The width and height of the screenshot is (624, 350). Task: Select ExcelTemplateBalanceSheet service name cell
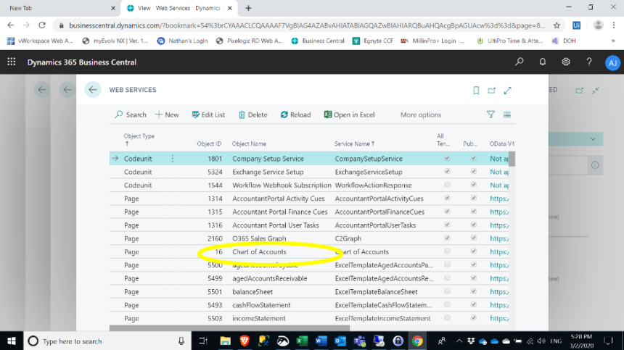(376, 291)
